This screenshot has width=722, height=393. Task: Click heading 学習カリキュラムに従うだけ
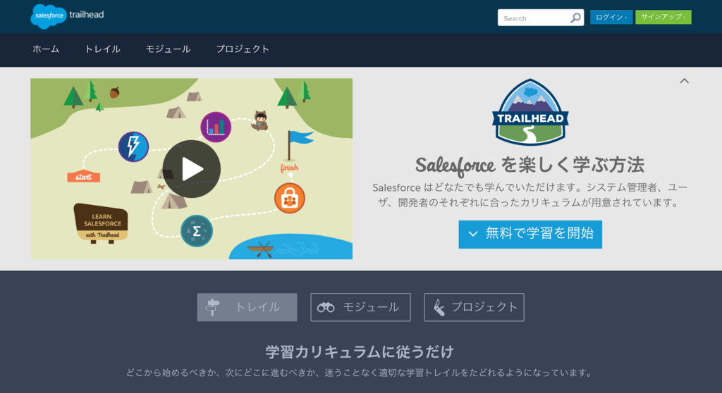360,352
